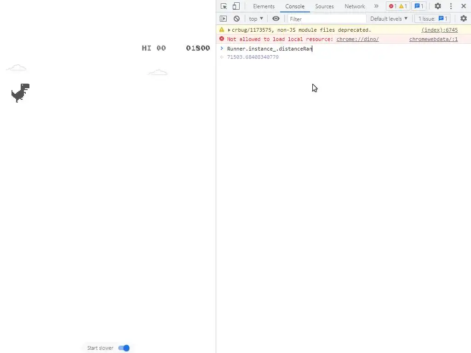471x353 pixels.
Task: Open the DevTools three-dot menu
Action: 451,6
